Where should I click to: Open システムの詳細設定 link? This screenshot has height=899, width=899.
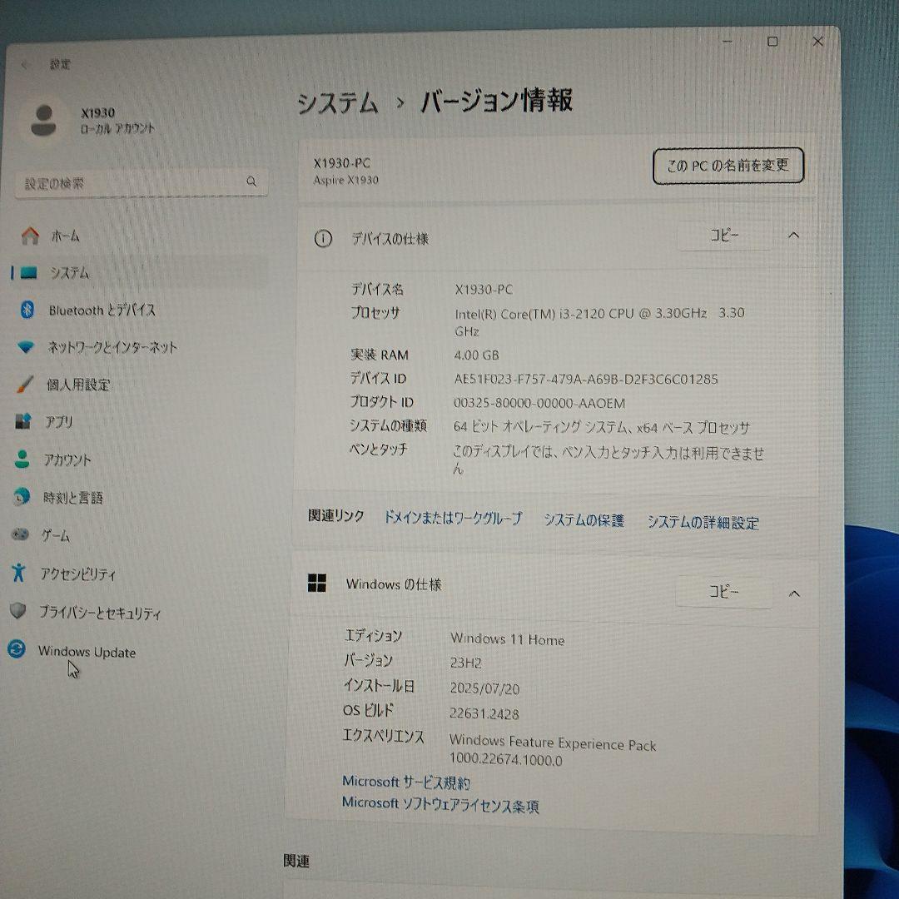pyautogui.click(x=703, y=522)
